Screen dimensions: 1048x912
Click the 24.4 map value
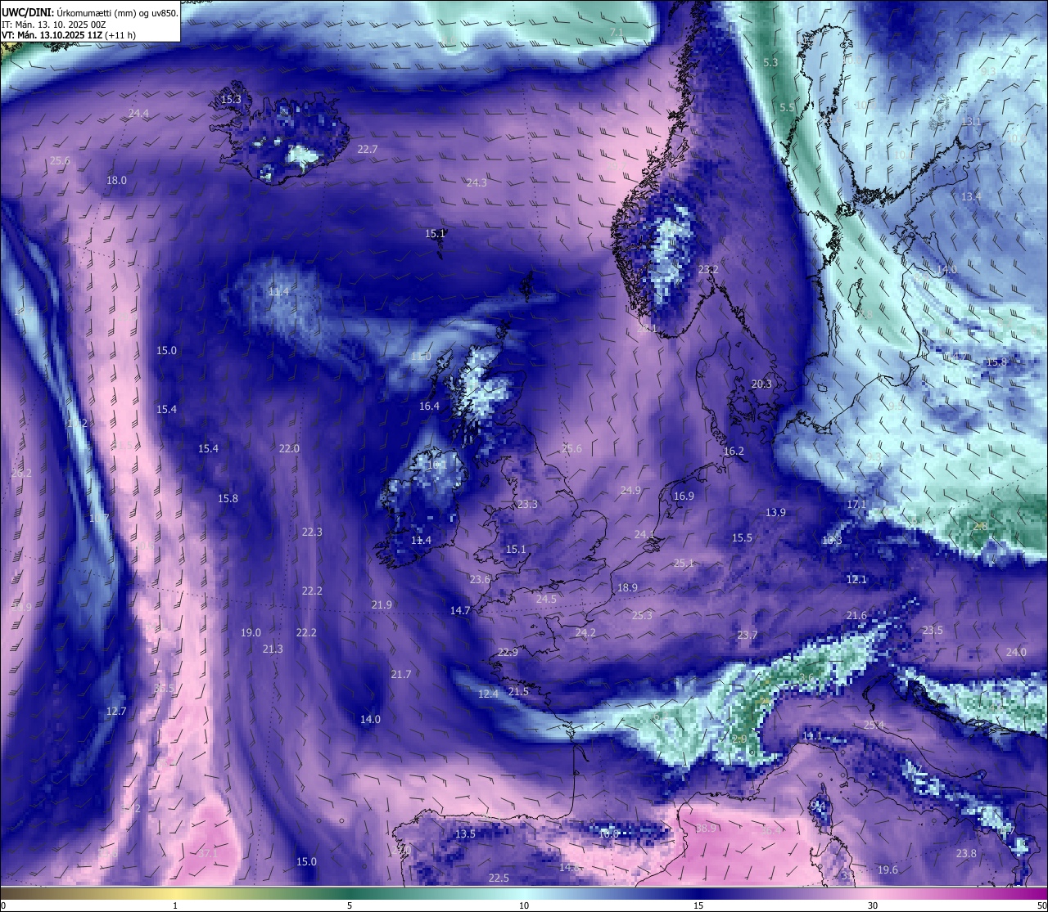click(x=139, y=113)
